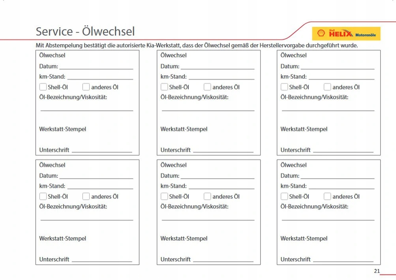This screenshot has width=396, height=280.
Task: Click 'Ölwechsel' title of bottom-right form
Action: coord(293,165)
